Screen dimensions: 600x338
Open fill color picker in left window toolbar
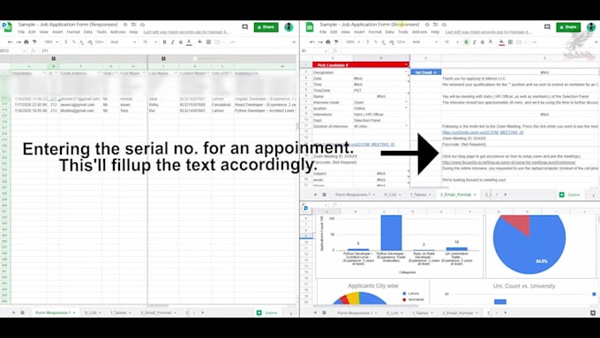(x=199, y=41)
